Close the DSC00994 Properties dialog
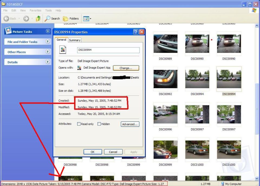260x186 pixels. (142, 32)
